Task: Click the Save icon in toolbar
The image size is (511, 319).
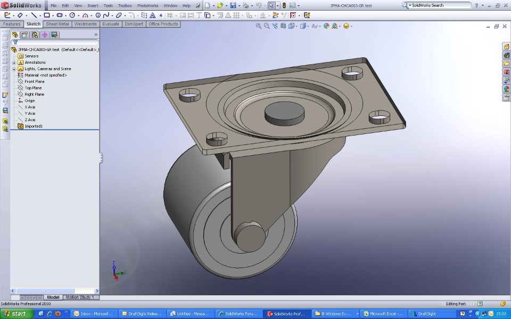Action: (x=233, y=5)
